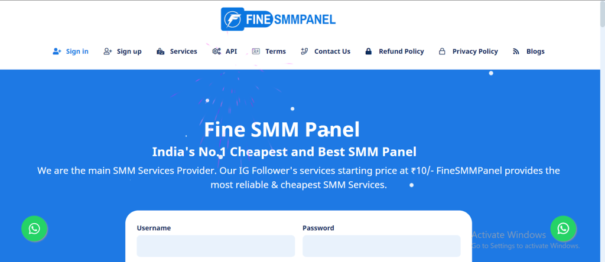Image resolution: width=605 pixels, height=262 pixels.
Task: Click the Contact Us phone icon
Action: (x=304, y=51)
